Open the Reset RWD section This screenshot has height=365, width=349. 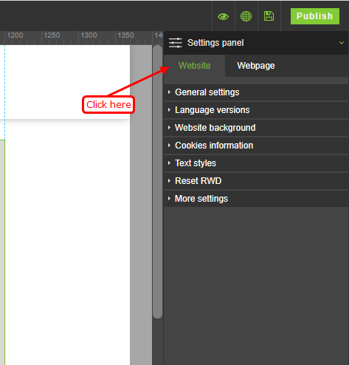tap(256, 181)
